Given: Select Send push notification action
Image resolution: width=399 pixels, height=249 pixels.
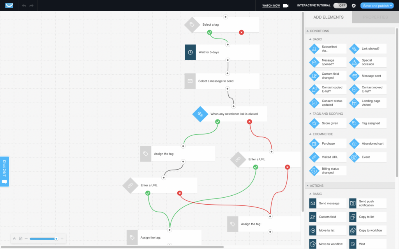Looking at the screenshot, I should click(368, 203).
